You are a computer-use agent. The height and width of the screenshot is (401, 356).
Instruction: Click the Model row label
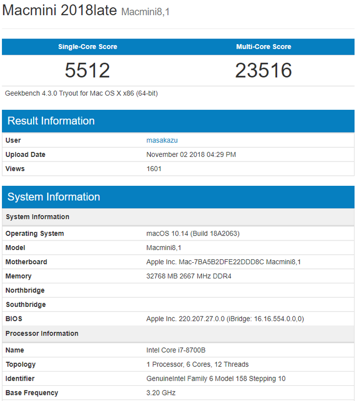coord(15,248)
